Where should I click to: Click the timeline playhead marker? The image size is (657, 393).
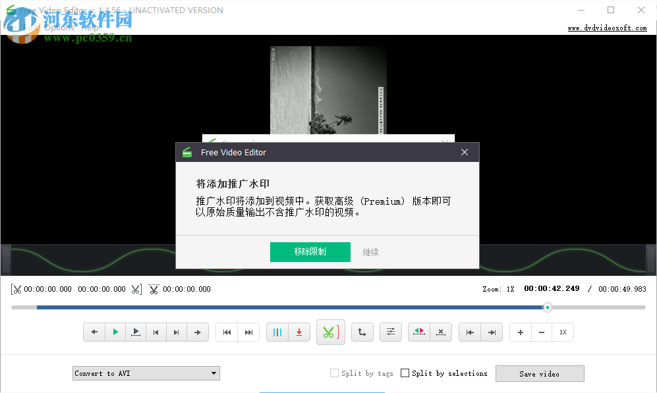coord(548,307)
